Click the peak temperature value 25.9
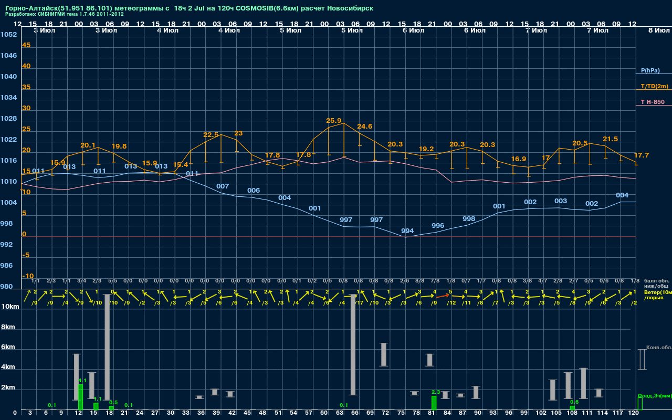Screen dimensions: 672x420 [x=334, y=120]
